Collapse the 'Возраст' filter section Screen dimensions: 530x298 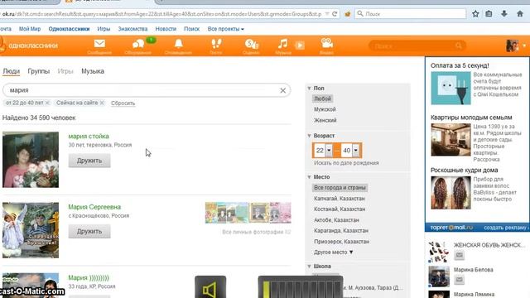309,136
